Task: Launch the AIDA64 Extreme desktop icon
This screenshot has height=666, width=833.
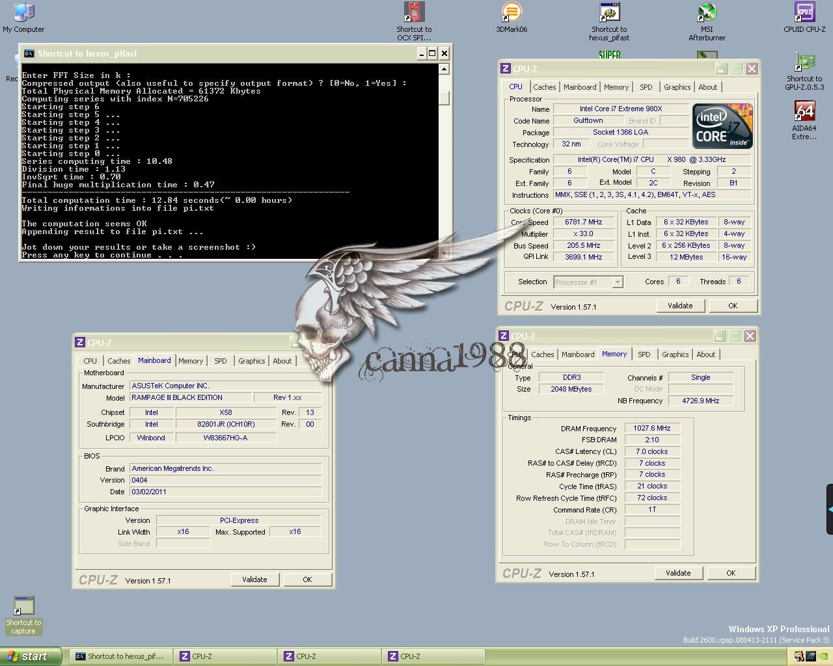Action: tap(804, 120)
